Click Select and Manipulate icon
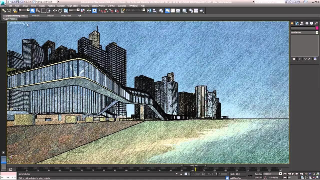 (x=89, y=10)
